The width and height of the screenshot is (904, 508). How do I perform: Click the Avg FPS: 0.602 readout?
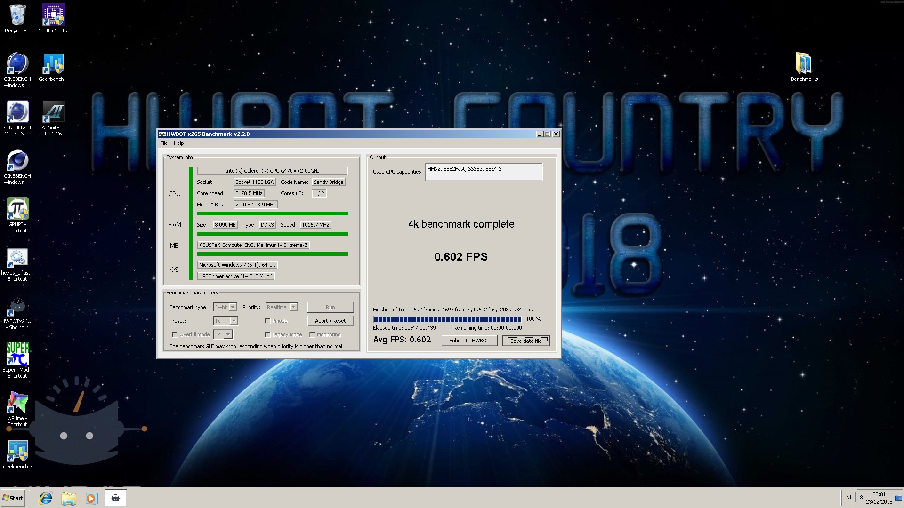[x=402, y=340]
